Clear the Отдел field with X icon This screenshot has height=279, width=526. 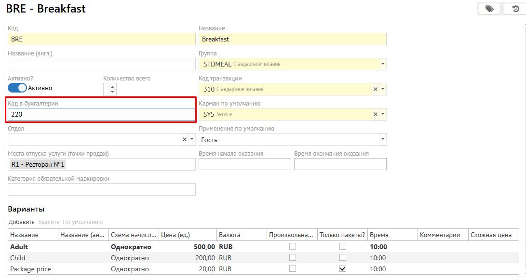pos(184,139)
